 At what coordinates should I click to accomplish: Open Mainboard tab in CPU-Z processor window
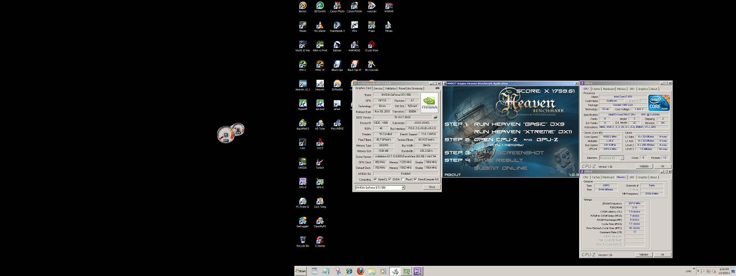pos(609,89)
